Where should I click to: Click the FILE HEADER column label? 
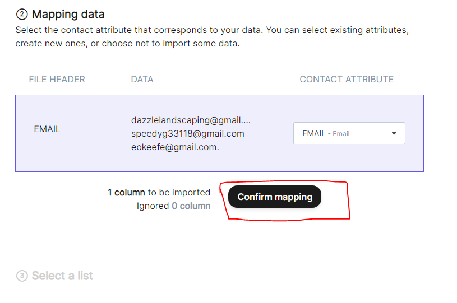pos(57,80)
